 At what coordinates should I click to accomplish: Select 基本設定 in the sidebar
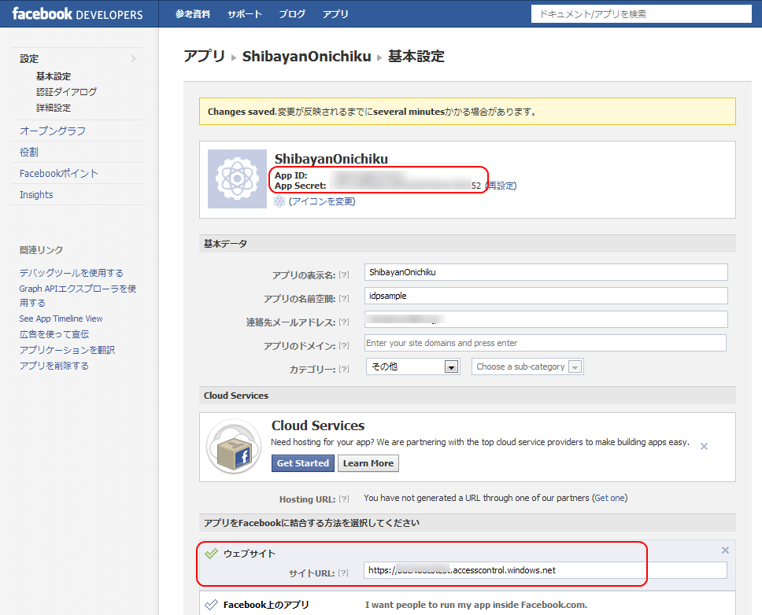coord(54,76)
